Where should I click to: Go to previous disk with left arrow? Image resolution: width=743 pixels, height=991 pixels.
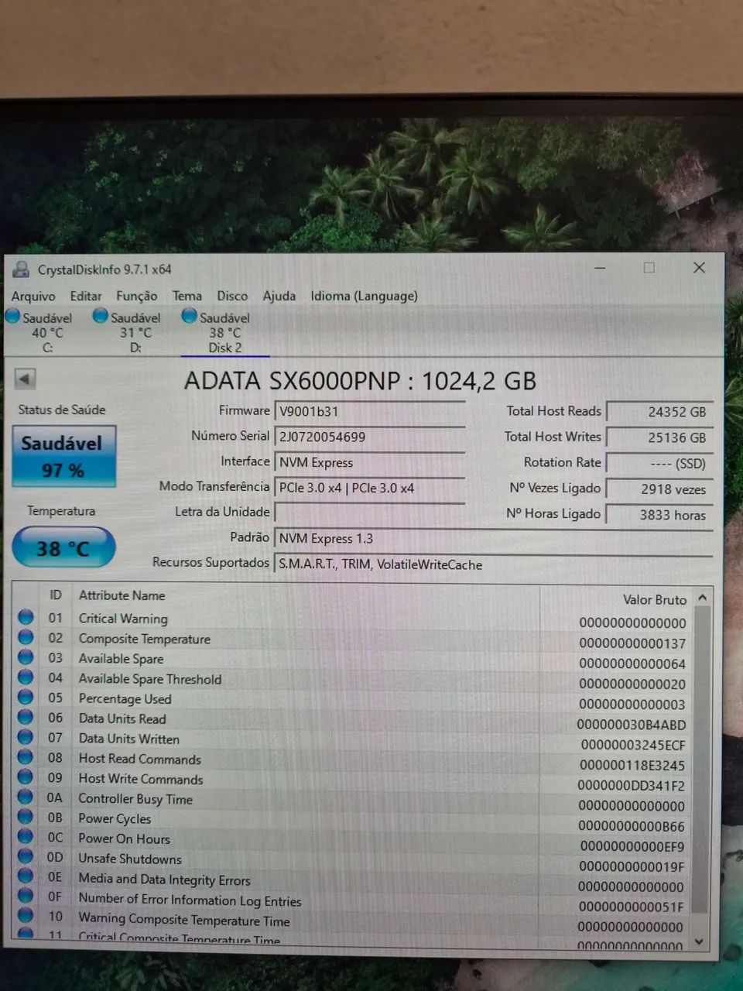[26, 379]
